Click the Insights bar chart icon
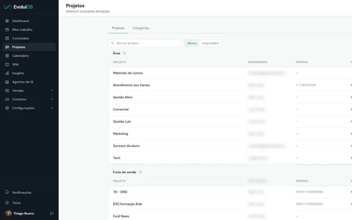352x220 pixels. click(x=7, y=73)
